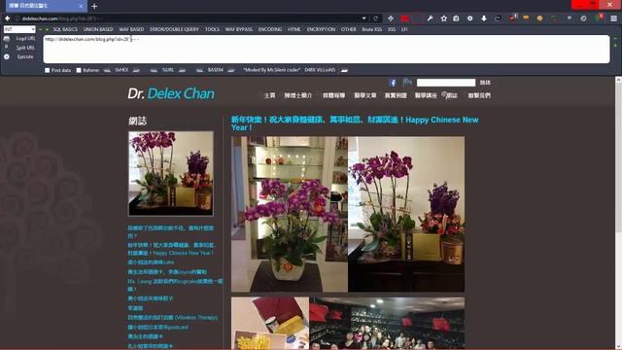This screenshot has width=622, height=350.
Task: Open WAF BYPASS menu
Action: point(238,29)
